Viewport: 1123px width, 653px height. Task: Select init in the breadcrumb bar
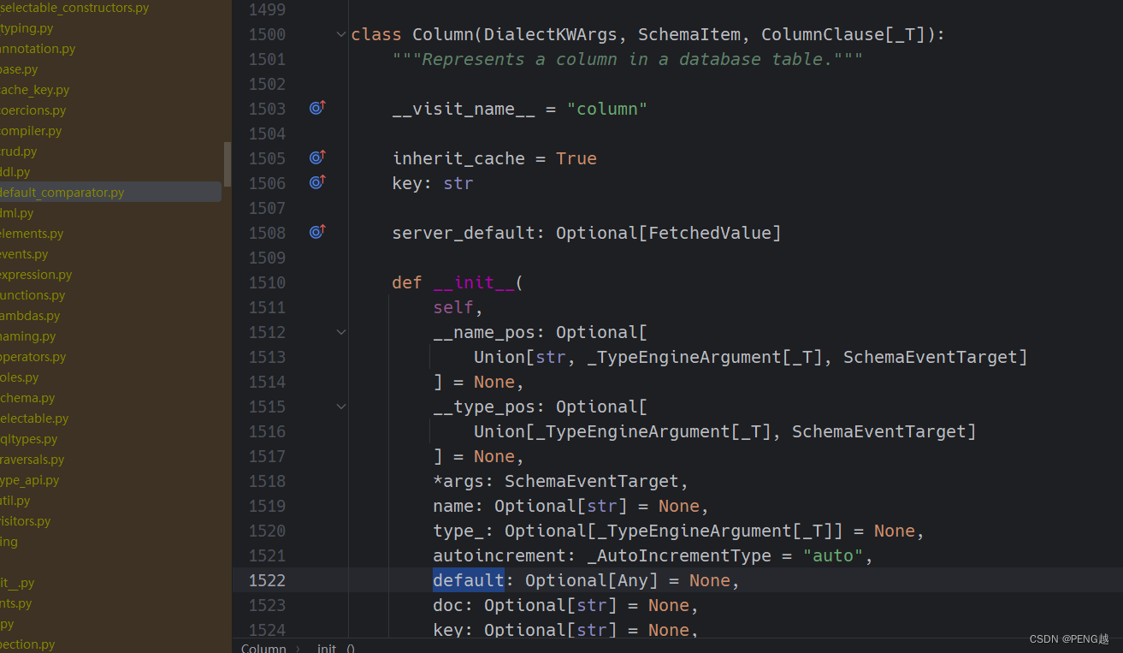coord(326,647)
